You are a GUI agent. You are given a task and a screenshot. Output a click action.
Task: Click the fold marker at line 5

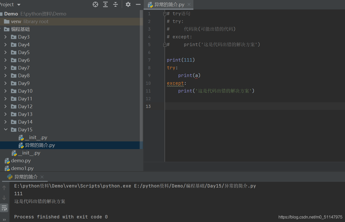click(165, 45)
